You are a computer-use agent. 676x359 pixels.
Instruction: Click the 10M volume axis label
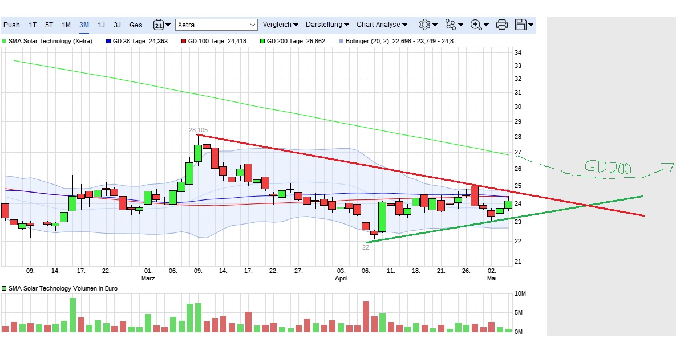click(520, 293)
